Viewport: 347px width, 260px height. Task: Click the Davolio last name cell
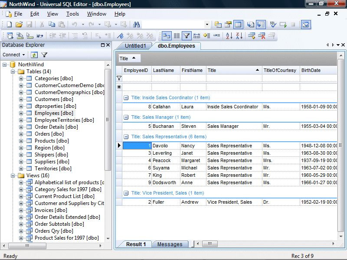166,146
